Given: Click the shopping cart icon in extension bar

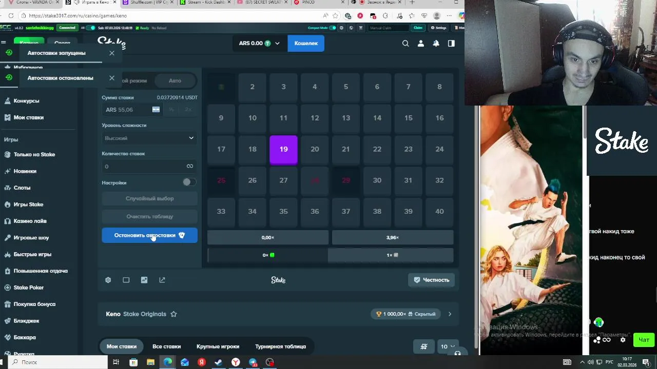Looking at the screenshot, I should pyautogui.click(x=360, y=28).
